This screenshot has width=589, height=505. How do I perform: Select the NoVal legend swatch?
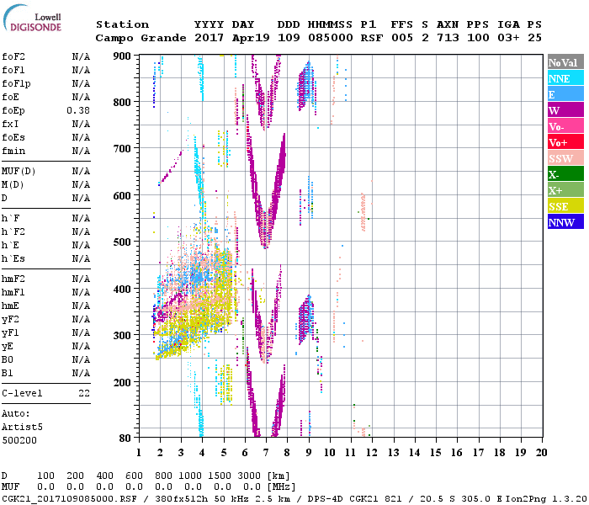pos(564,63)
